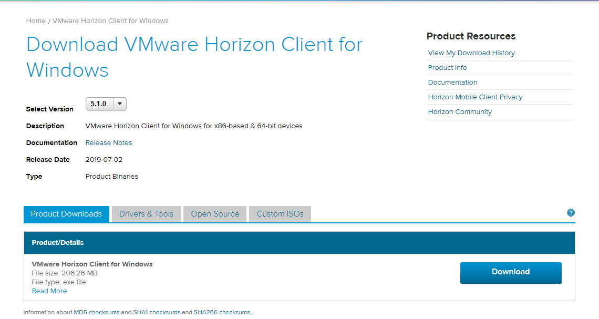This screenshot has width=599, height=319.
Task: Switch to the Drivers & Tools tab
Action: [146, 214]
